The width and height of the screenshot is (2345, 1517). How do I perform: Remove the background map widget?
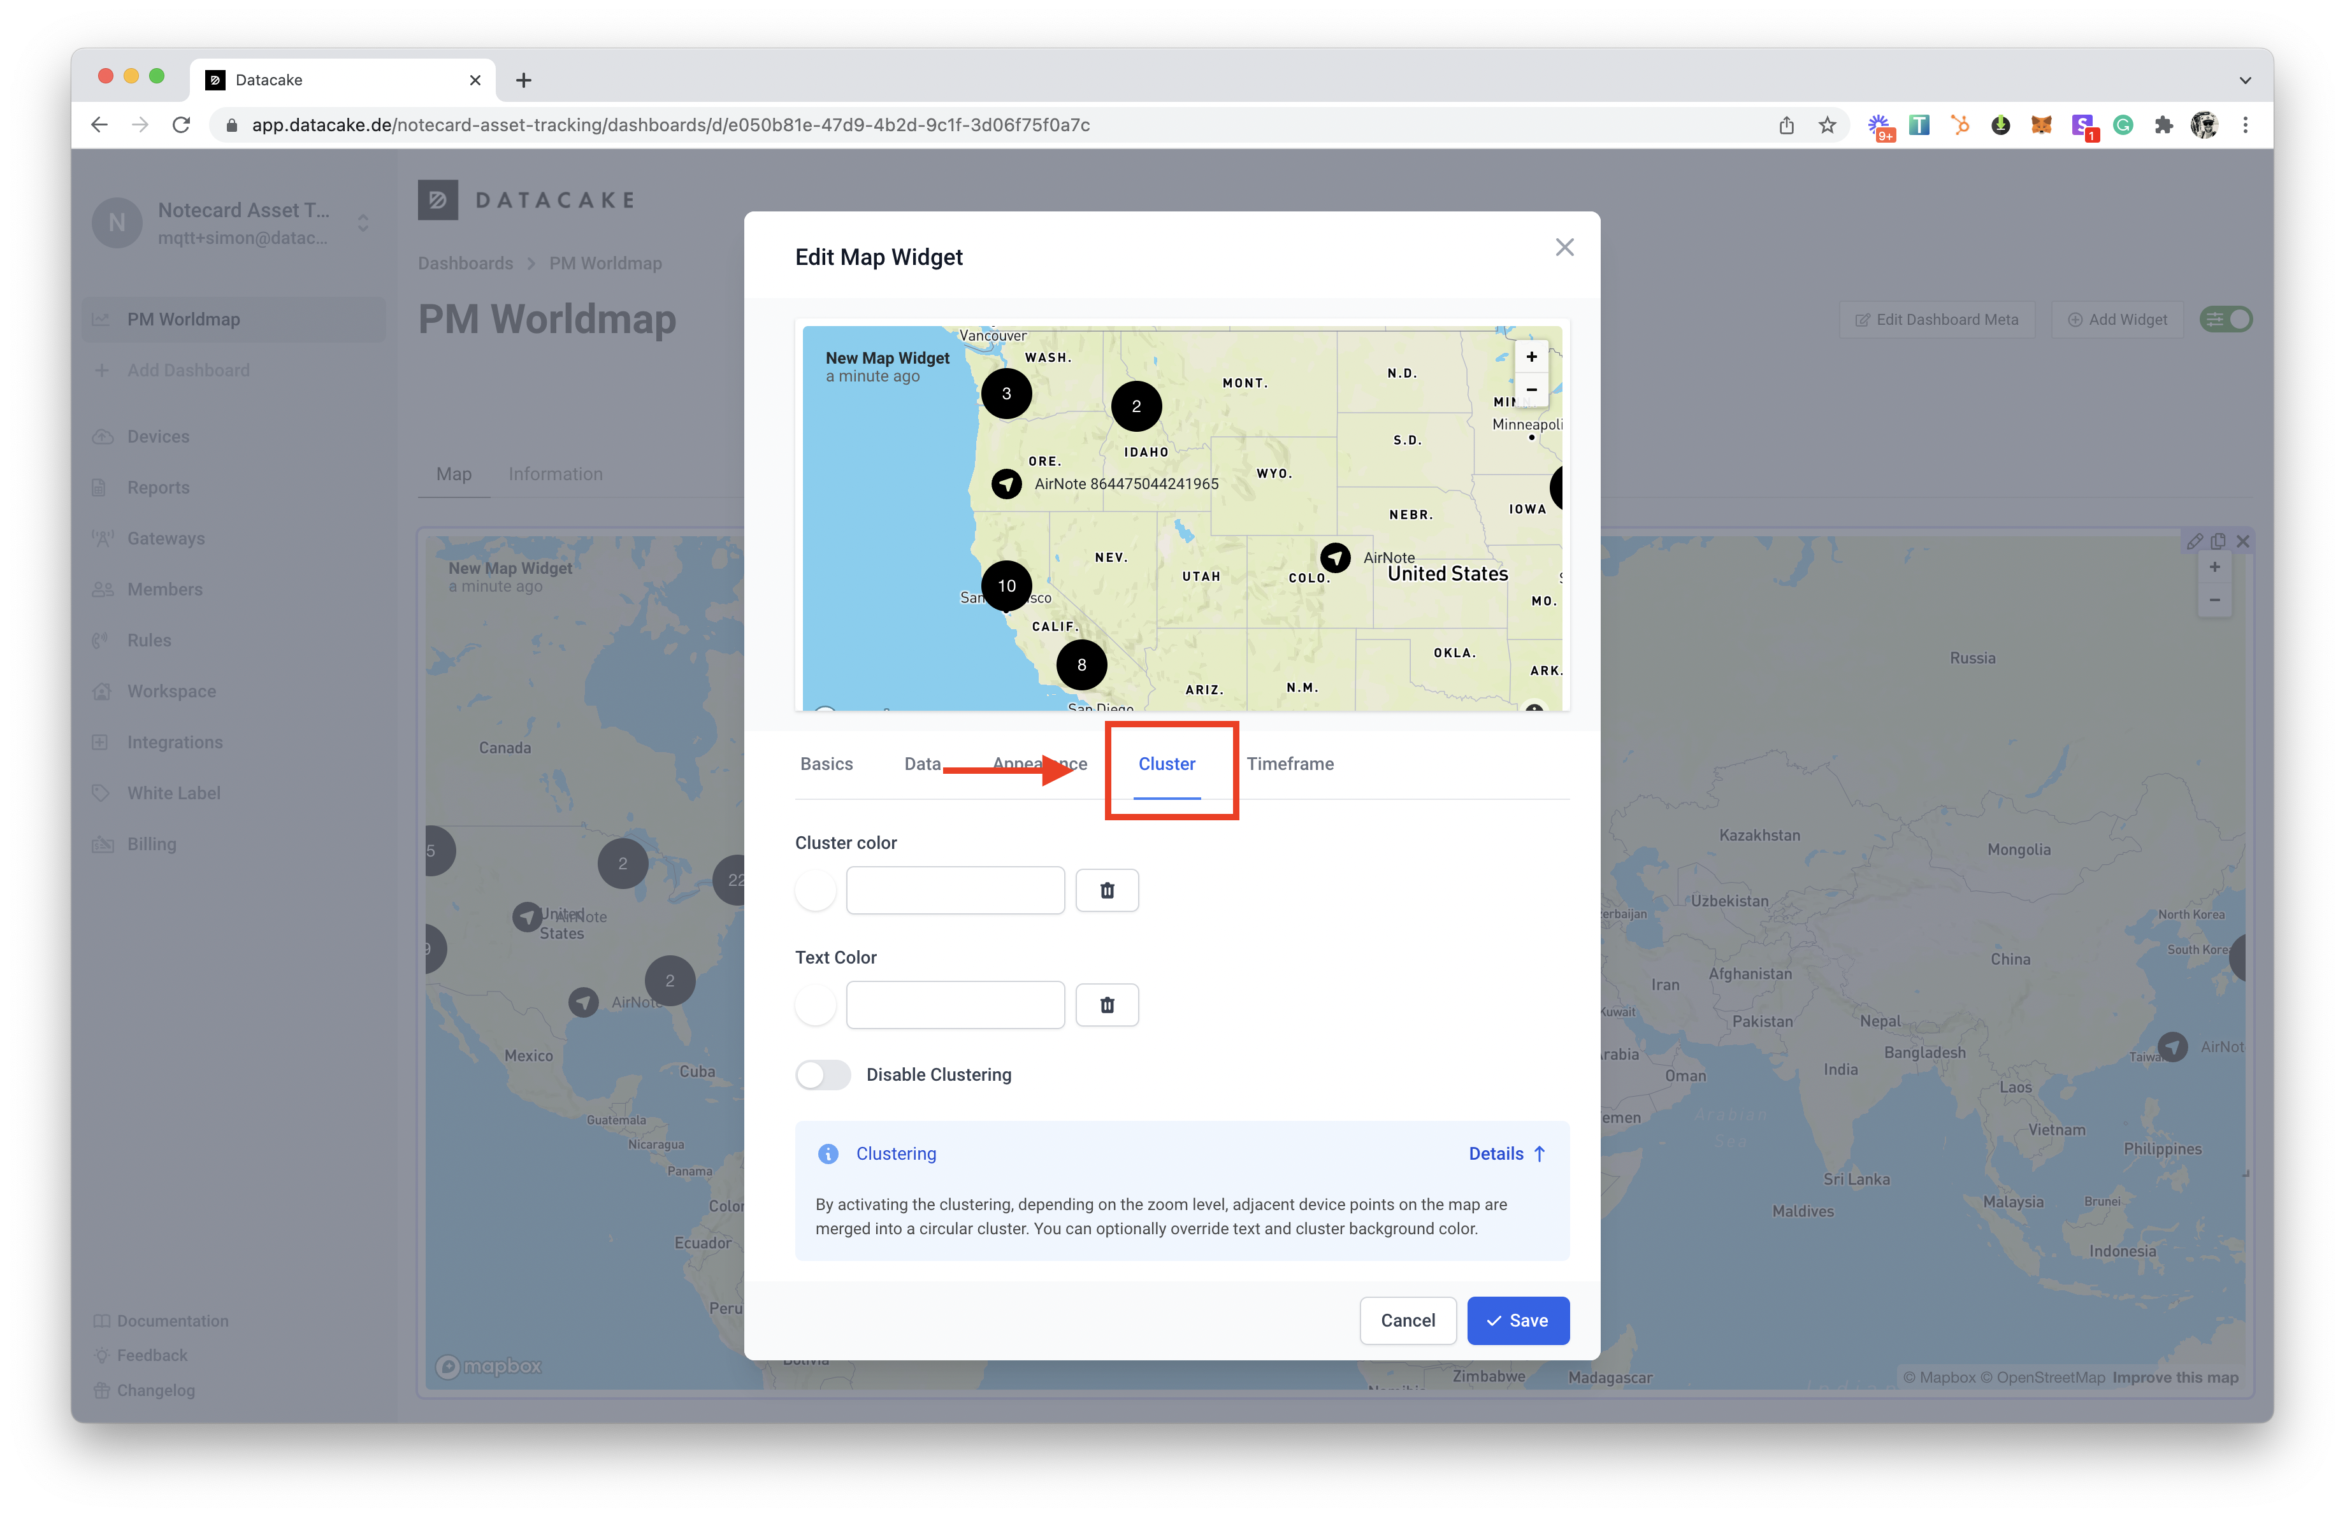coord(2242,541)
